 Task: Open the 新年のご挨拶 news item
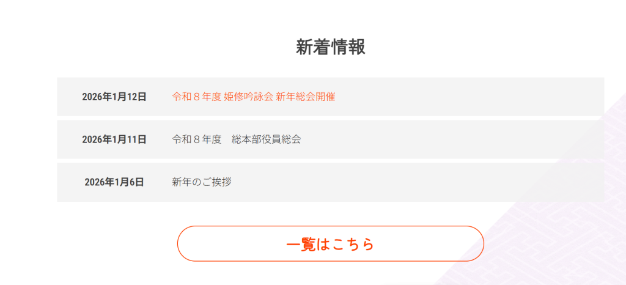click(x=202, y=182)
